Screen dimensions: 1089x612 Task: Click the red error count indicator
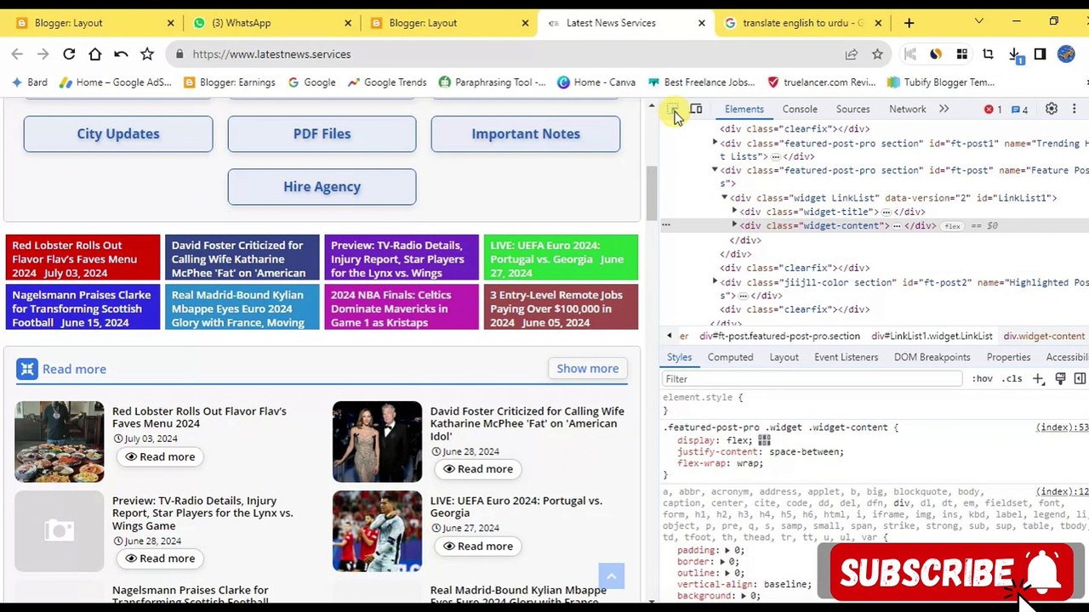[993, 110]
